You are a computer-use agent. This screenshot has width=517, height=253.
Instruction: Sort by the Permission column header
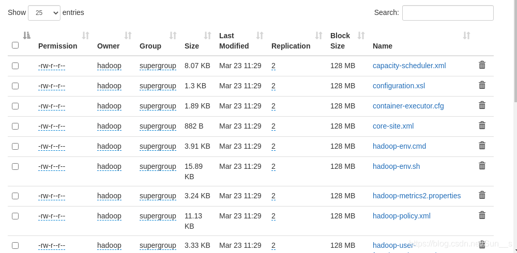(57, 46)
